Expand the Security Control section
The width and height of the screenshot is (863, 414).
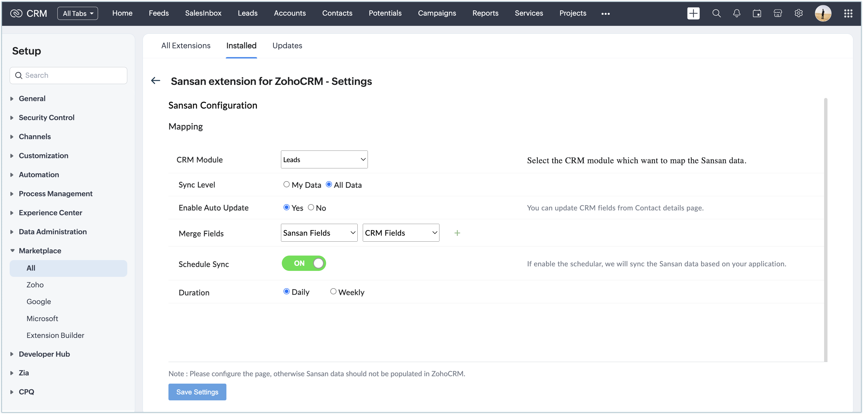[46, 118]
